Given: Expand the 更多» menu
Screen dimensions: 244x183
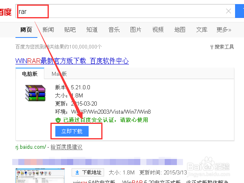Looking at the screenshot, I should (224, 30).
